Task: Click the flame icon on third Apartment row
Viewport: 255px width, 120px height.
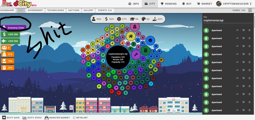Action: (x=250, y=46)
